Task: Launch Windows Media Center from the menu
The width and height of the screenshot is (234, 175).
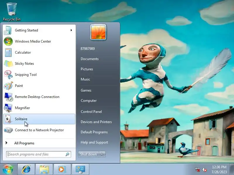Action: (x=39, y=41)
